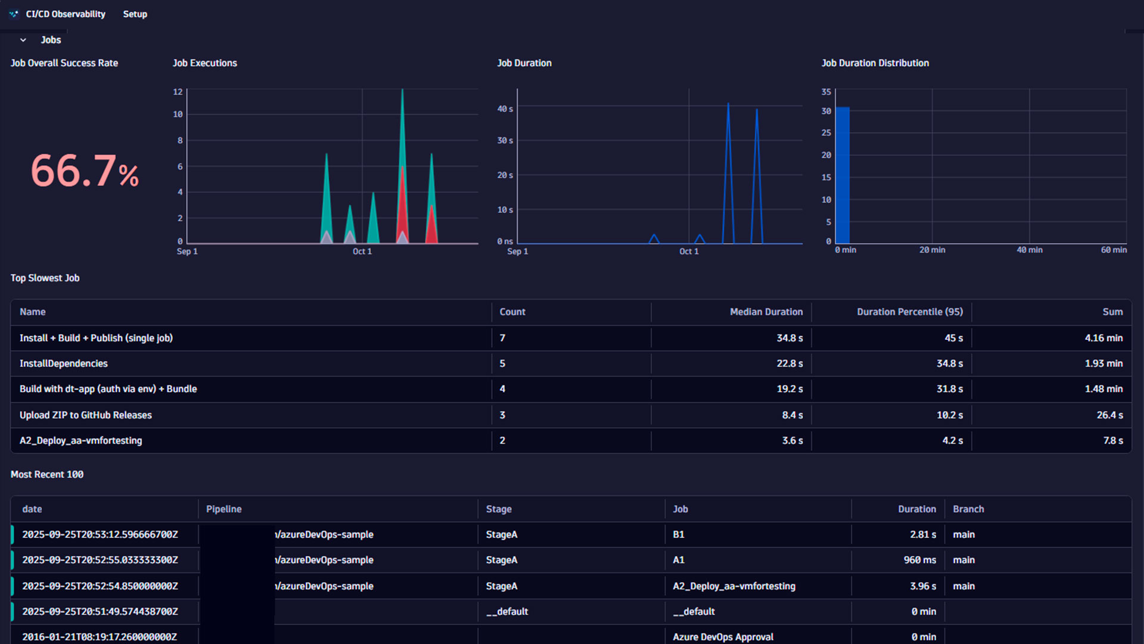Sort the Top Slowest Job table by Count
The height and width of the screenshot is (644, 1144).
tap(512, 312)
